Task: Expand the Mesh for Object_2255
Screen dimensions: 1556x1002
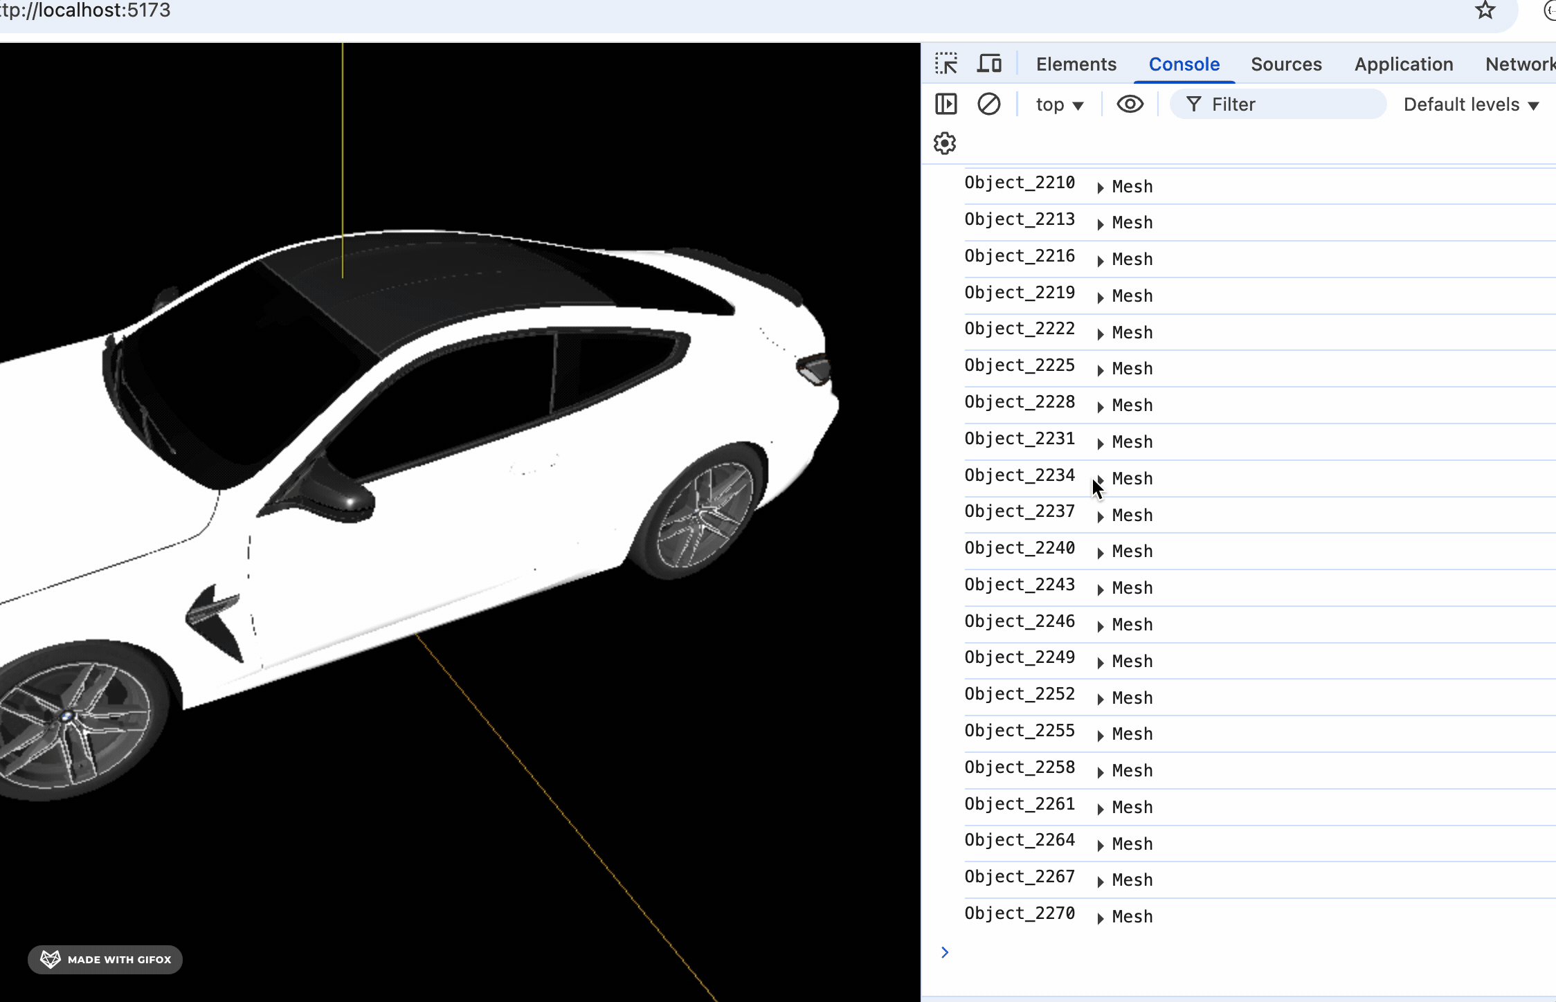Action: (1100, 736)
